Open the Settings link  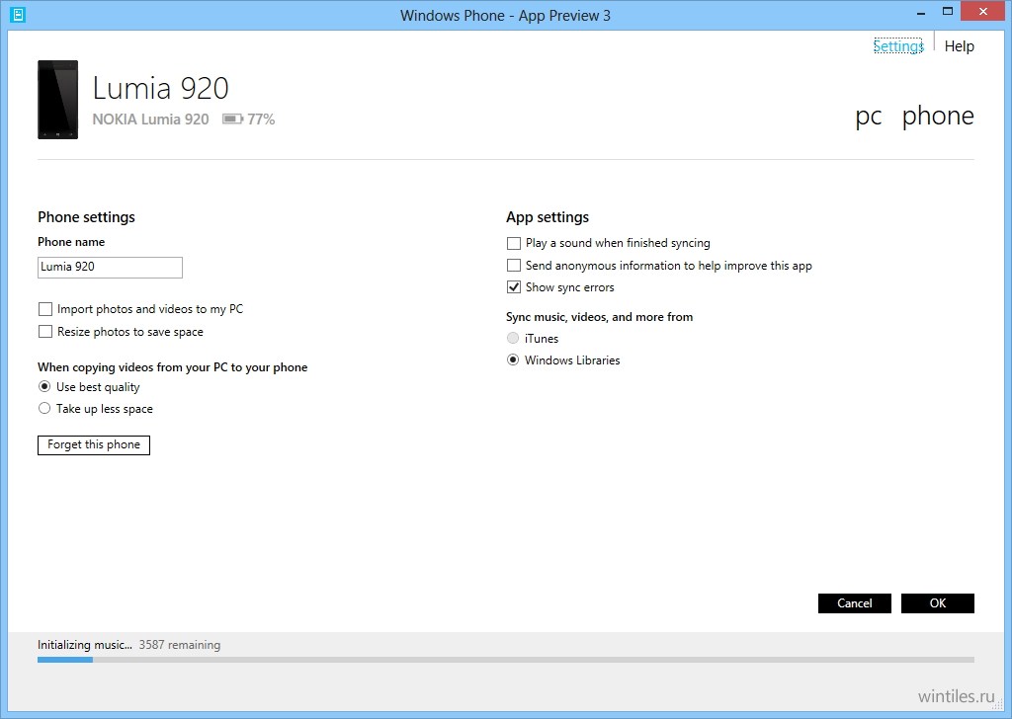point(898,46)
